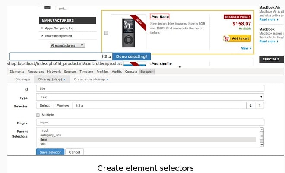
Task: Click the SPECIALS block header
Action: click(x=271, y=60)
